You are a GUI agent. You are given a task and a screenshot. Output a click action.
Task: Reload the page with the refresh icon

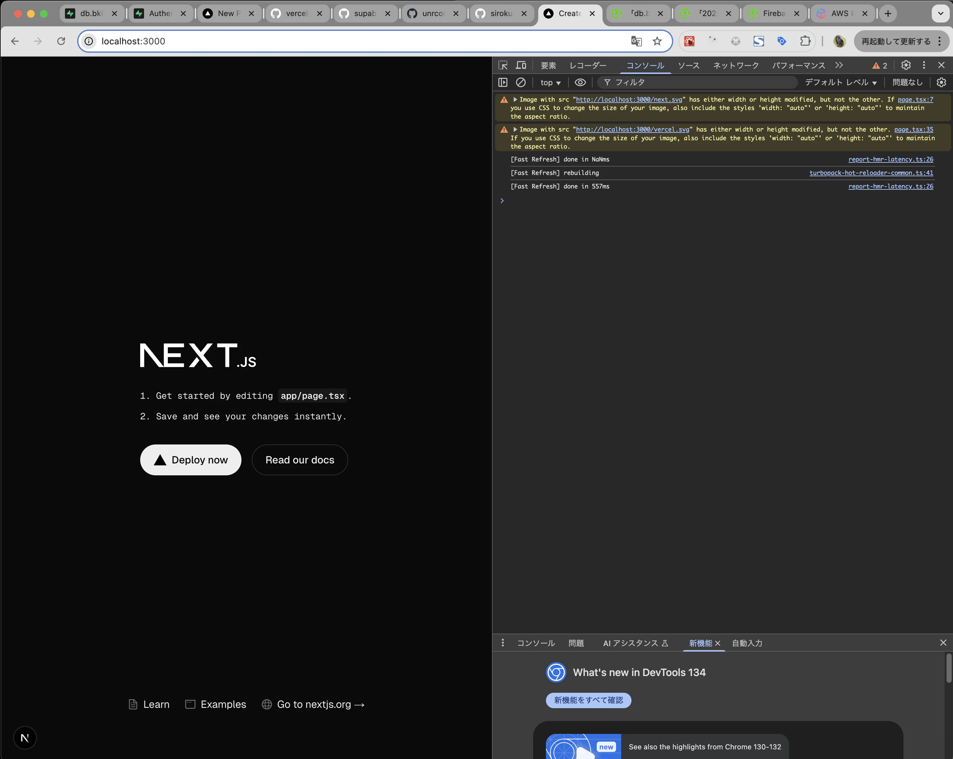click(61, 41)
